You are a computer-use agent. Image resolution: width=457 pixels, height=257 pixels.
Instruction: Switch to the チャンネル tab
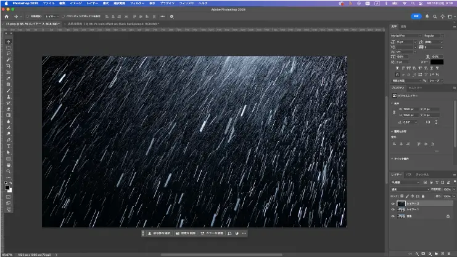click(x=422, y=175)
